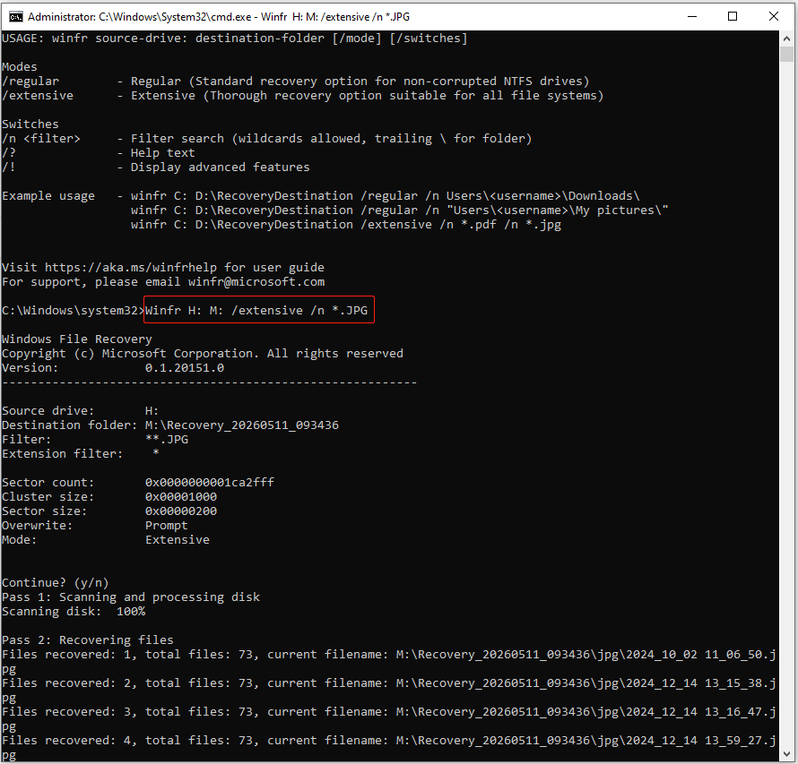Click the '/extensive' mode text under Modes

pyautogui.click(x=38, y=96)
